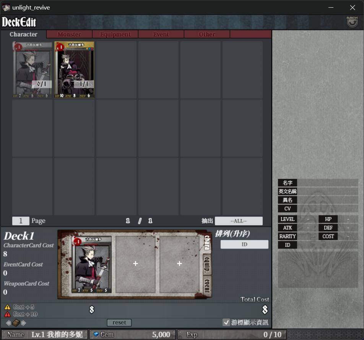Click the unlight_revive icon in the title bar
The image size is (364, 340).
pos(6,7)
